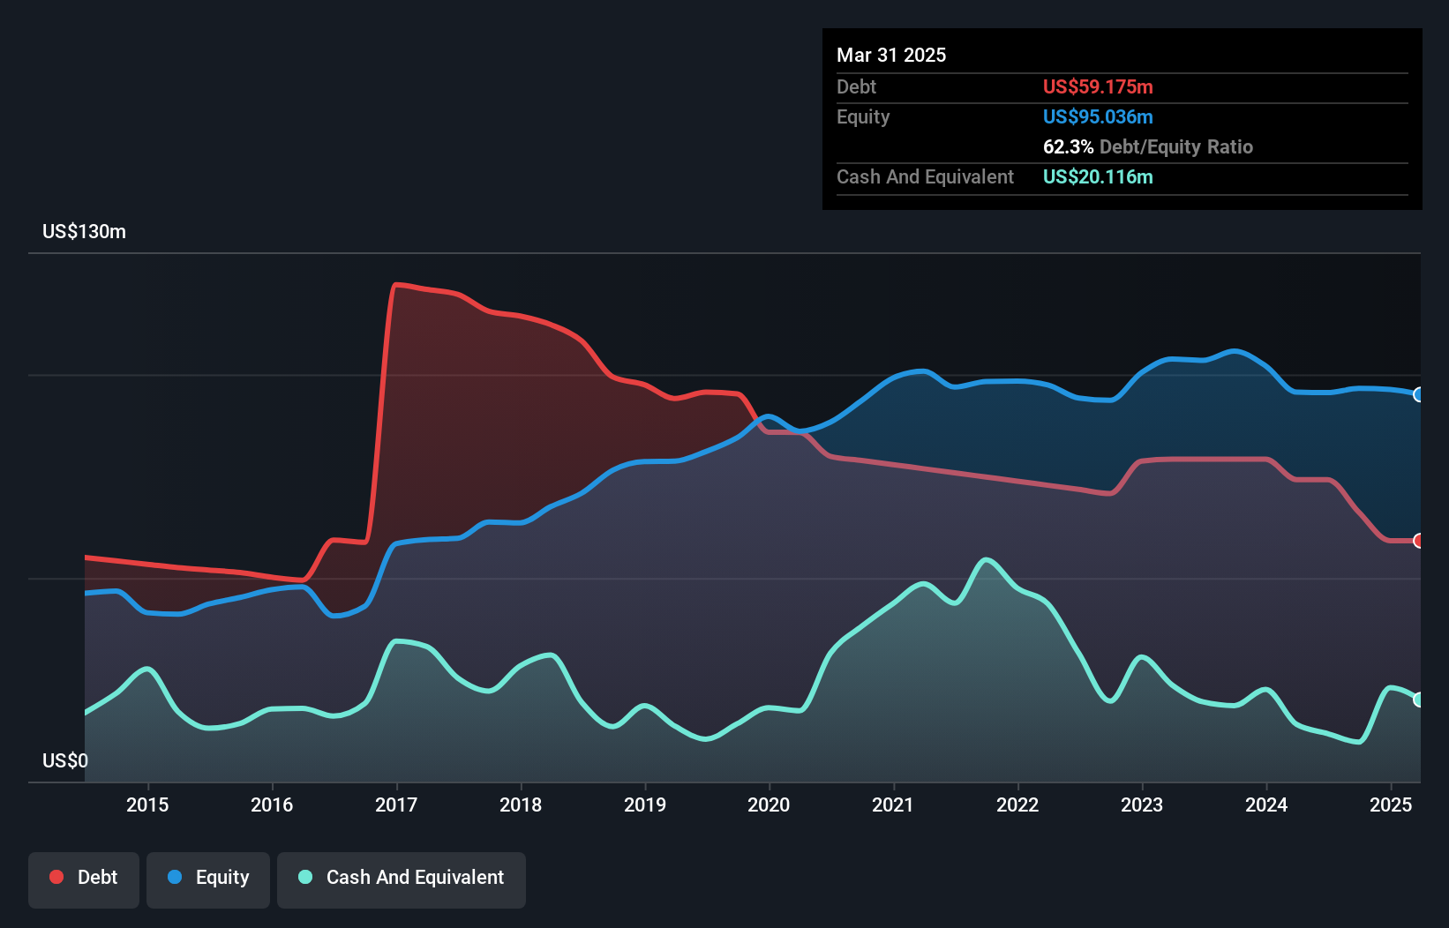
Task: Click the US$20.116m cash value
Action: tap(1098, 176)
